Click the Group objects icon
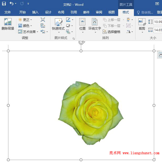Image resolution: width=162 pixels, height=166 pixels. 128,26
